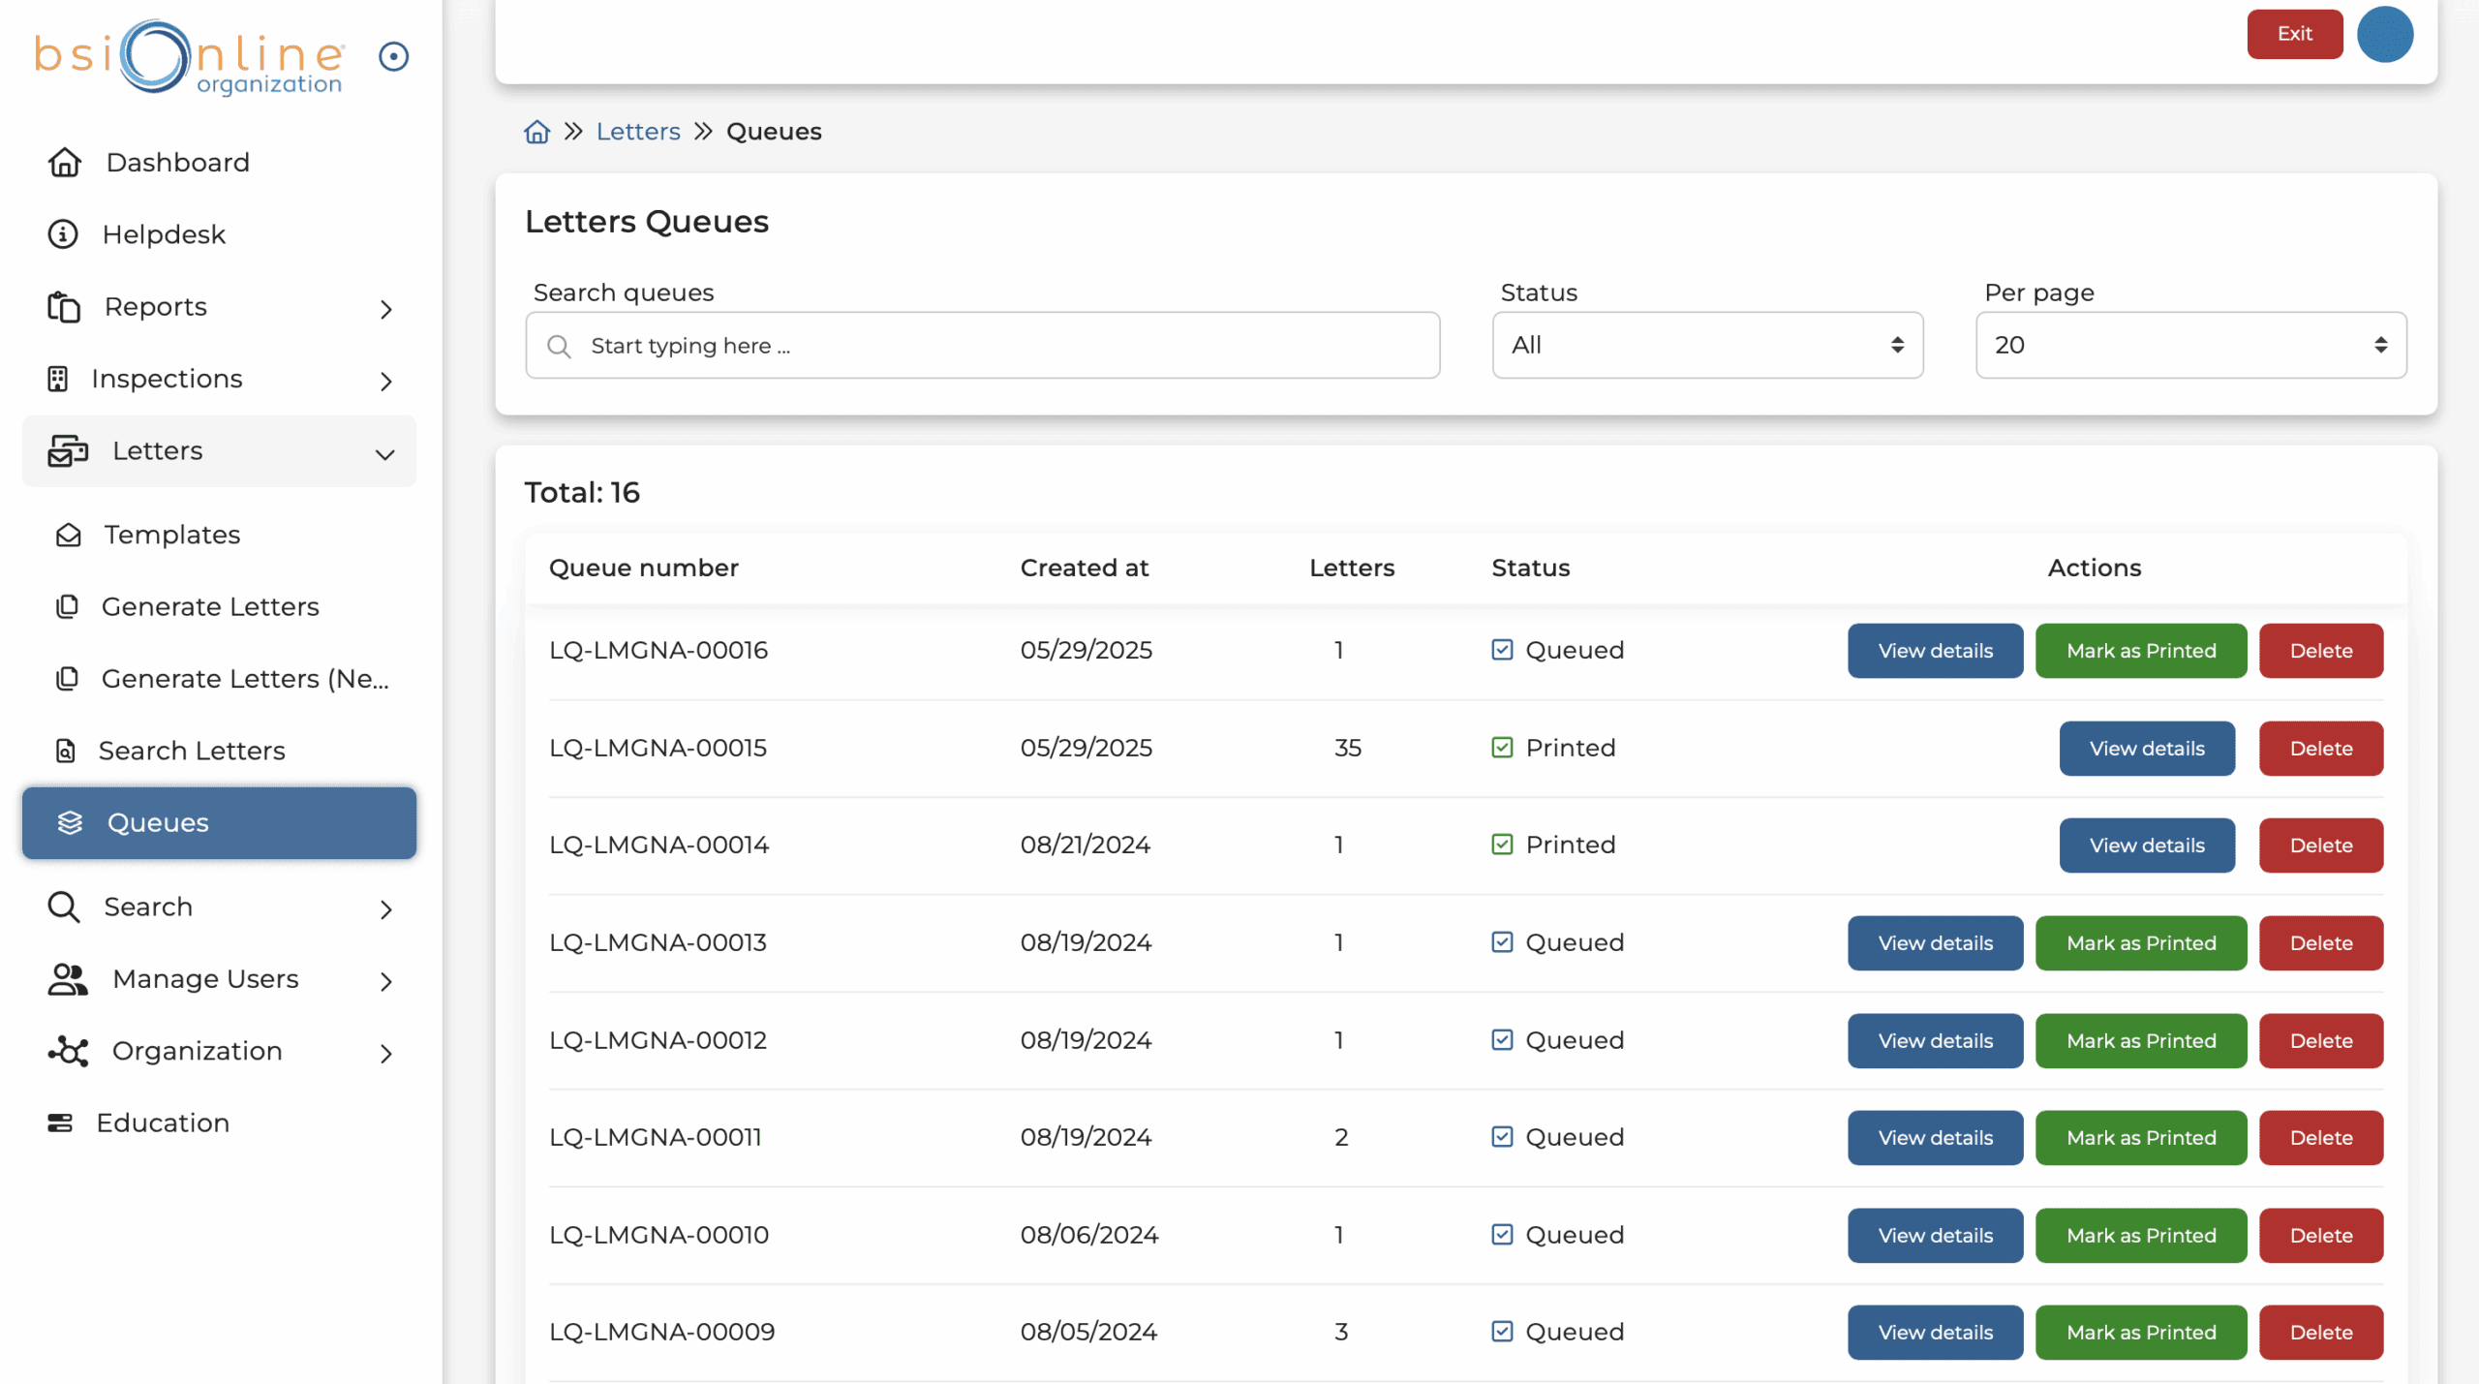Screen dimensions: 2479x1384
Task: Click the Organization network icon
Action: [x=68, y=1051]
